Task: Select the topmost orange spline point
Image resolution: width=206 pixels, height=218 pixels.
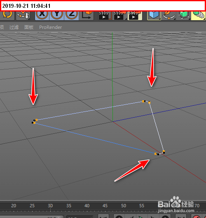Action: [143, 101]
